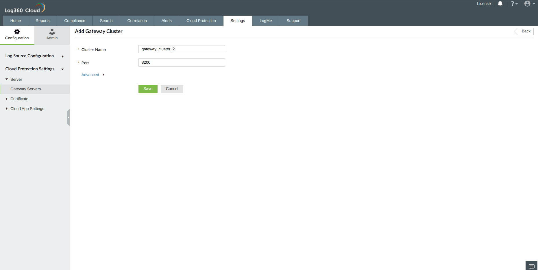Open the notification bell
Viewport: 538px width, 270px height.
coord(500,3)
